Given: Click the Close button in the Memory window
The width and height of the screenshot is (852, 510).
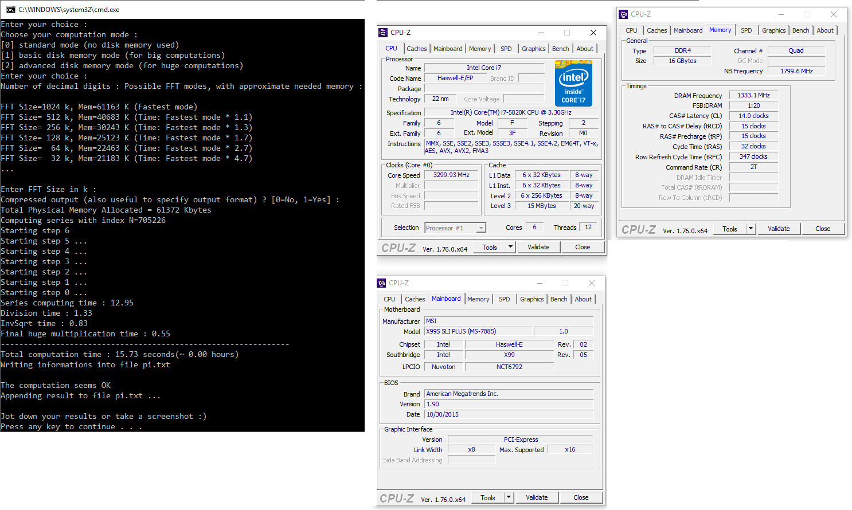Looking at the screenshot, I should point(823,229).
